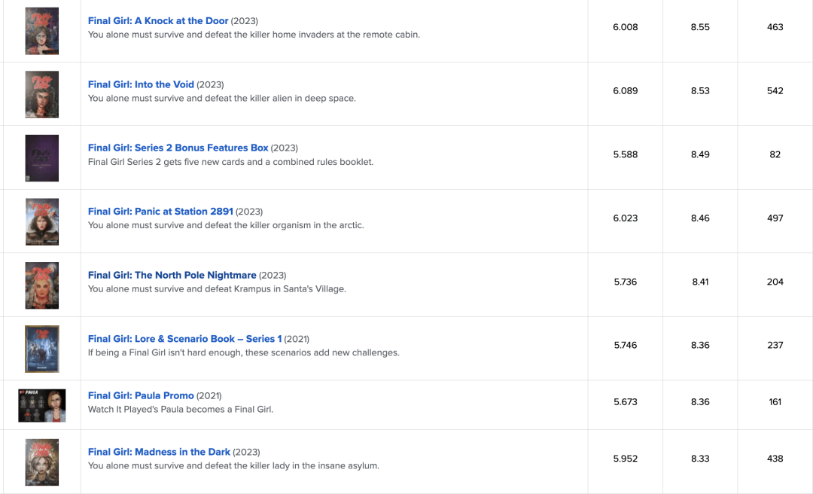Click A Knock at the Door cover thumbnail

coord(41,31)
